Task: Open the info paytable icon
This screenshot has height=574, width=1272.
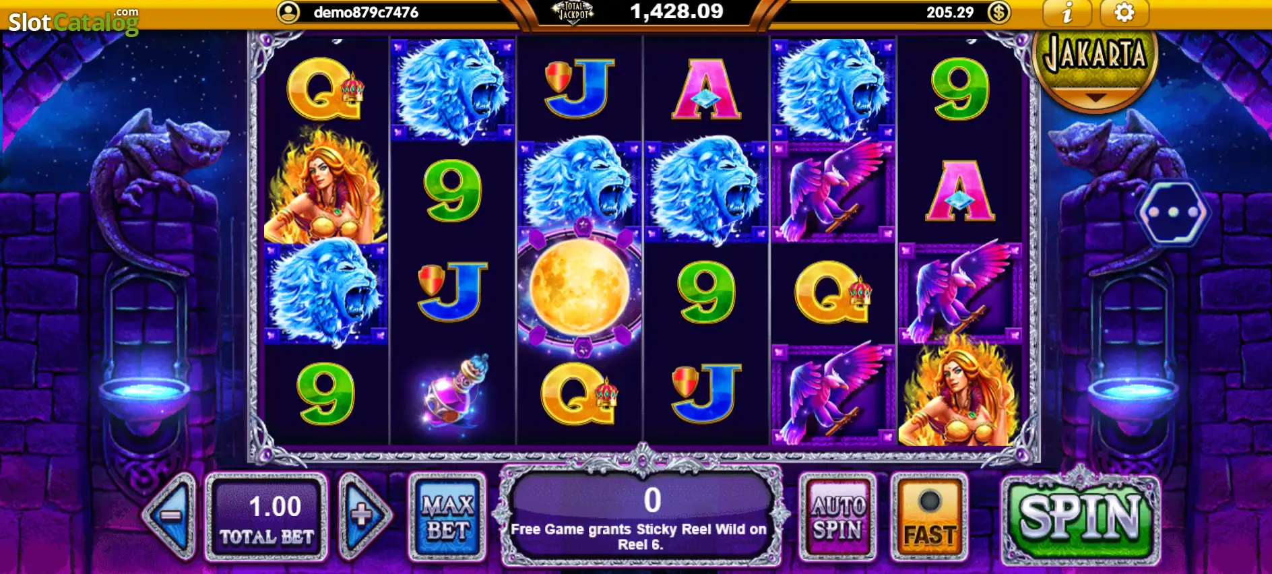Action: [x=1067, y=13]
